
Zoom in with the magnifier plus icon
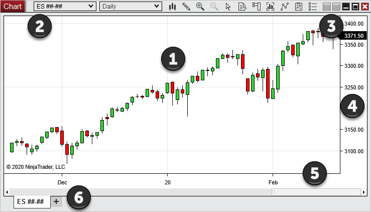click(x=200, y=7)
